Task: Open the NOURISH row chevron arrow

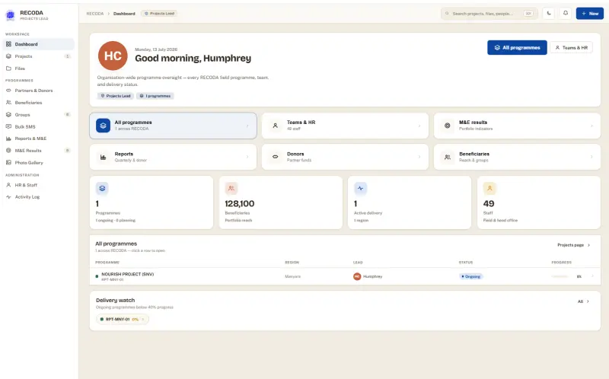Action: (x=593, y=276)
